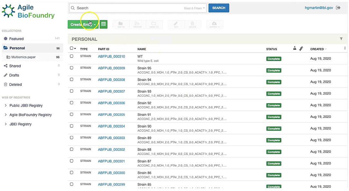Click the Add To folder icon
349x191 pixels.
click(x=121, y=24)
